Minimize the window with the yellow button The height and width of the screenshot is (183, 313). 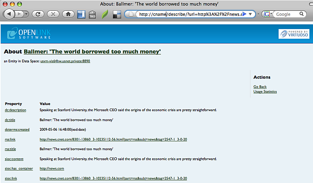pos(13,4)
